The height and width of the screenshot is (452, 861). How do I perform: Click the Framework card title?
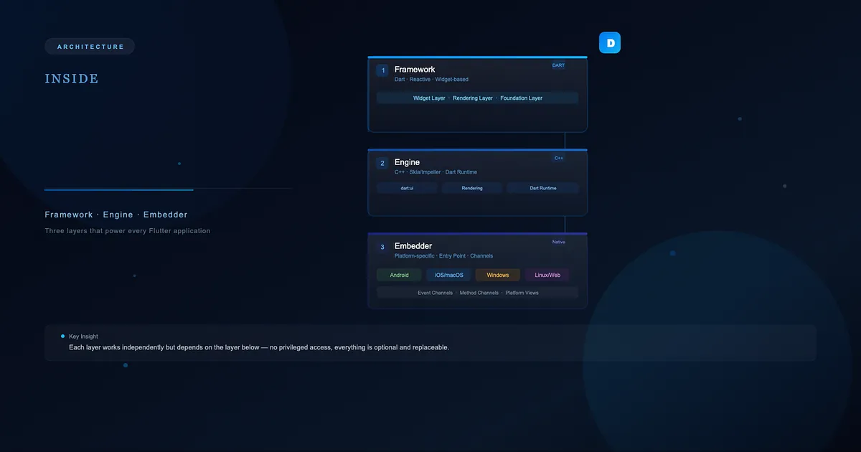(415, 70)
